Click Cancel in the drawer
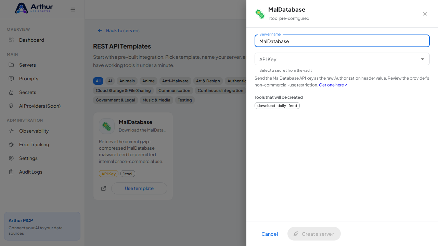The image size is (438, 246). pos(270,234)
